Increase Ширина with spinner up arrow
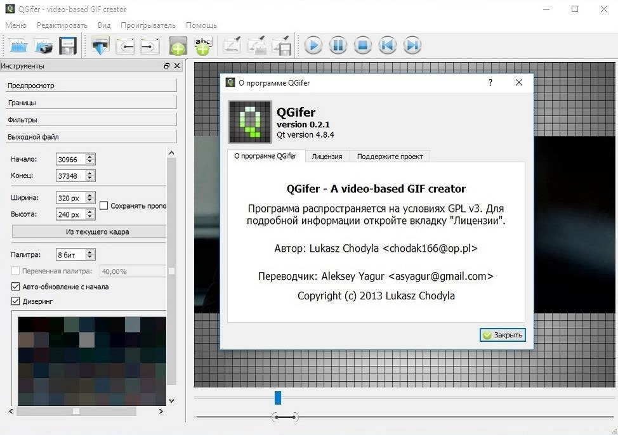This screenshot has height=435, width=618. 90,195
